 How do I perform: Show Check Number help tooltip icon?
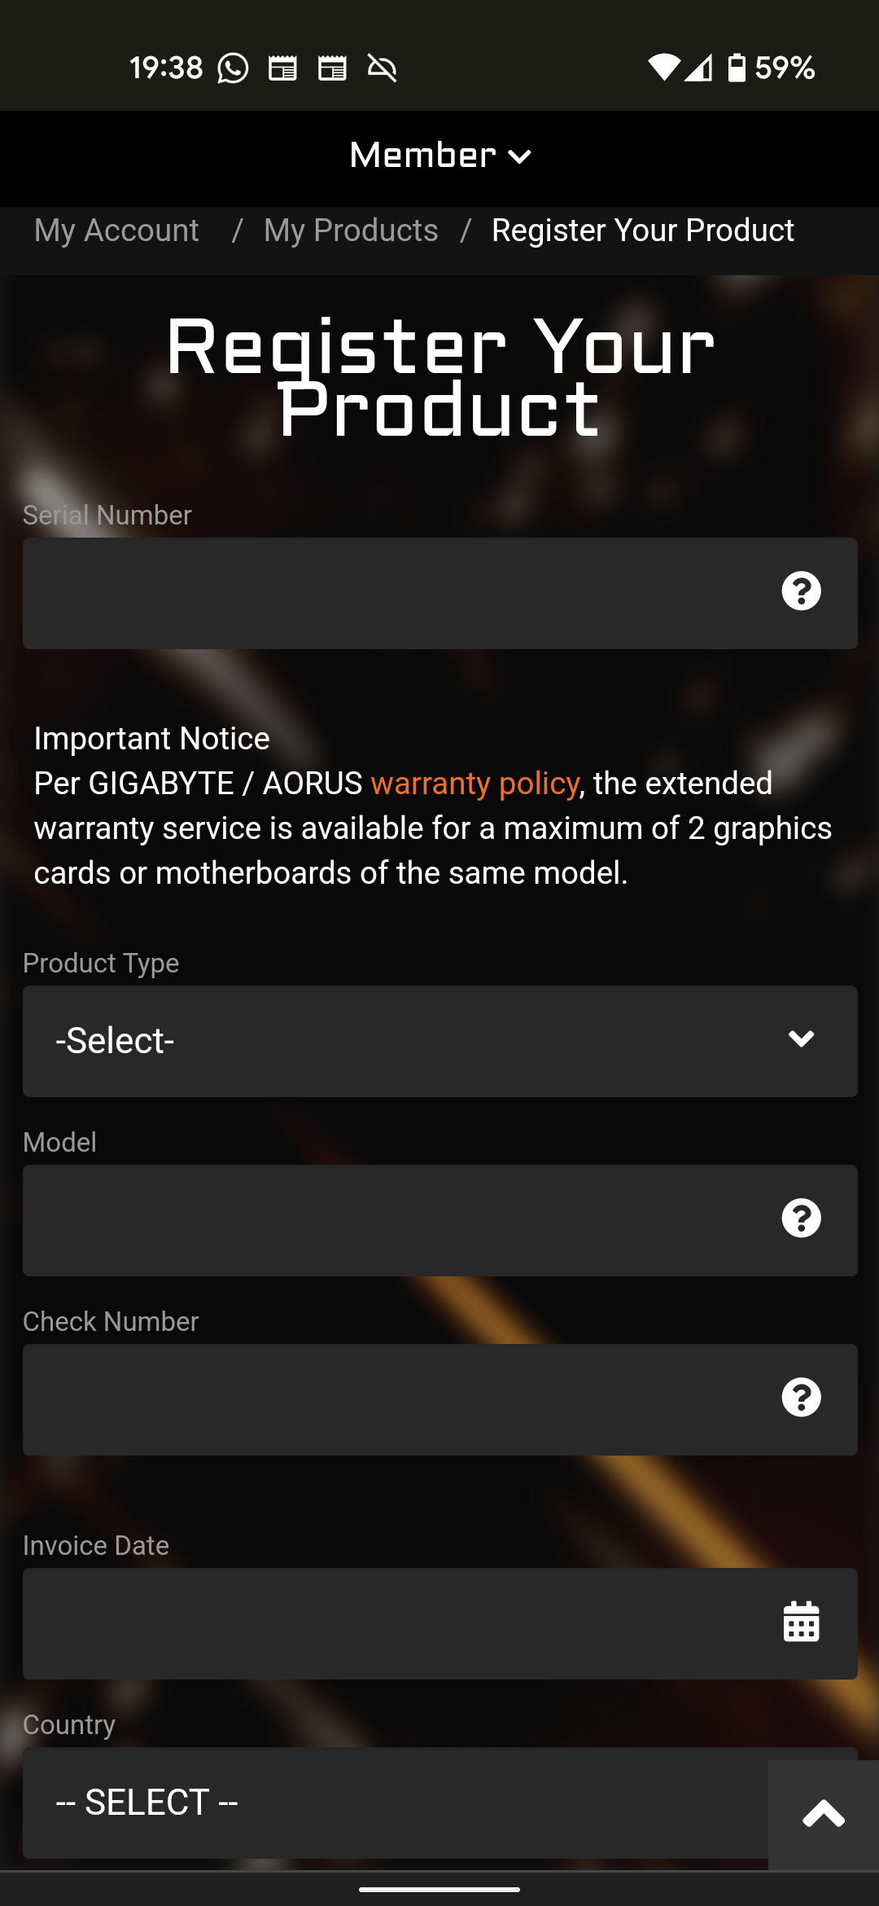801,1398
